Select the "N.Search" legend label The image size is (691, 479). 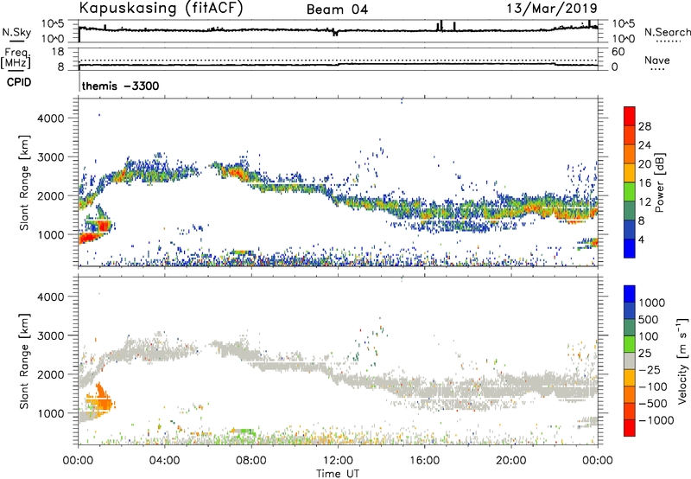point(667,32)
